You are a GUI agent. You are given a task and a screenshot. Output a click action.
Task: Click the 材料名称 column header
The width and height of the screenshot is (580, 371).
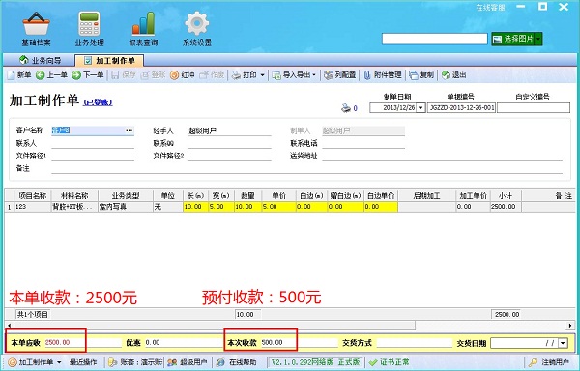pyautogui.click(x=74, y=196)
